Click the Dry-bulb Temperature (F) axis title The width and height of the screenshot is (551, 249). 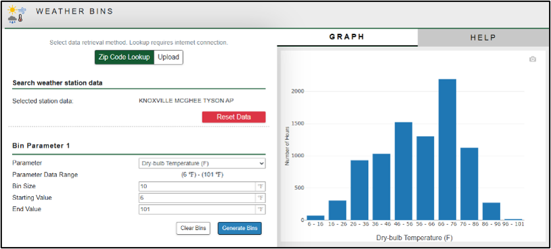[414, 237]
